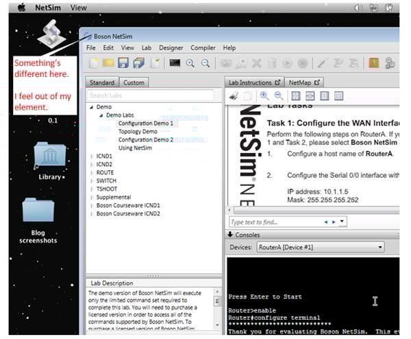Open the Compiler menu
411x339 pixels.
click(x=203, y=48)
